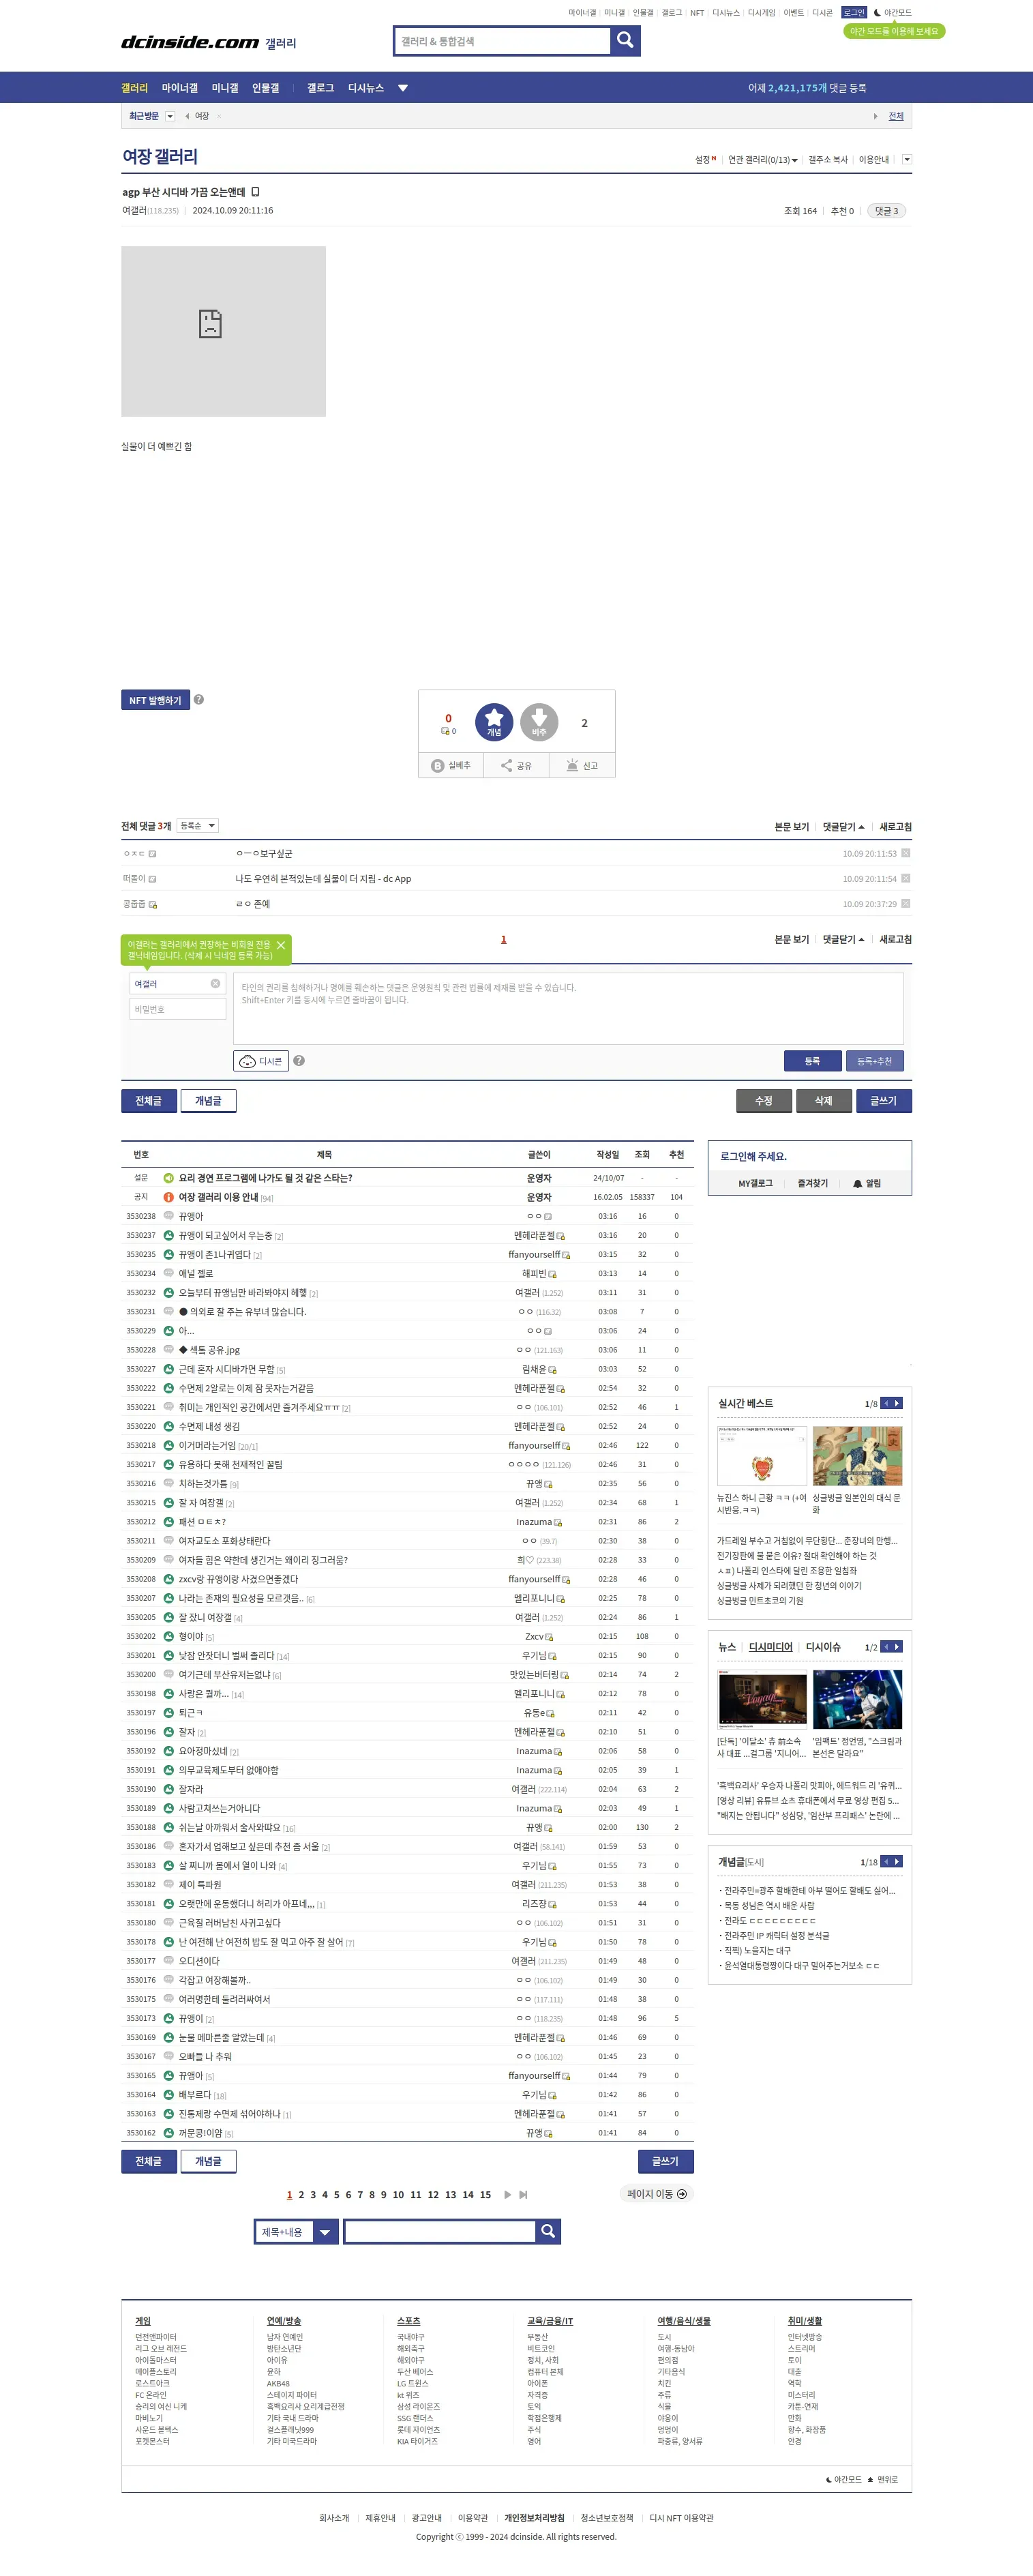Image resolution: width=1033 pixels, height=2576 pixels.
Task: Delete the 나도 우연히 본적있는데 comment with its X icon
Action: pyautogui.click(x=905, y=878)
